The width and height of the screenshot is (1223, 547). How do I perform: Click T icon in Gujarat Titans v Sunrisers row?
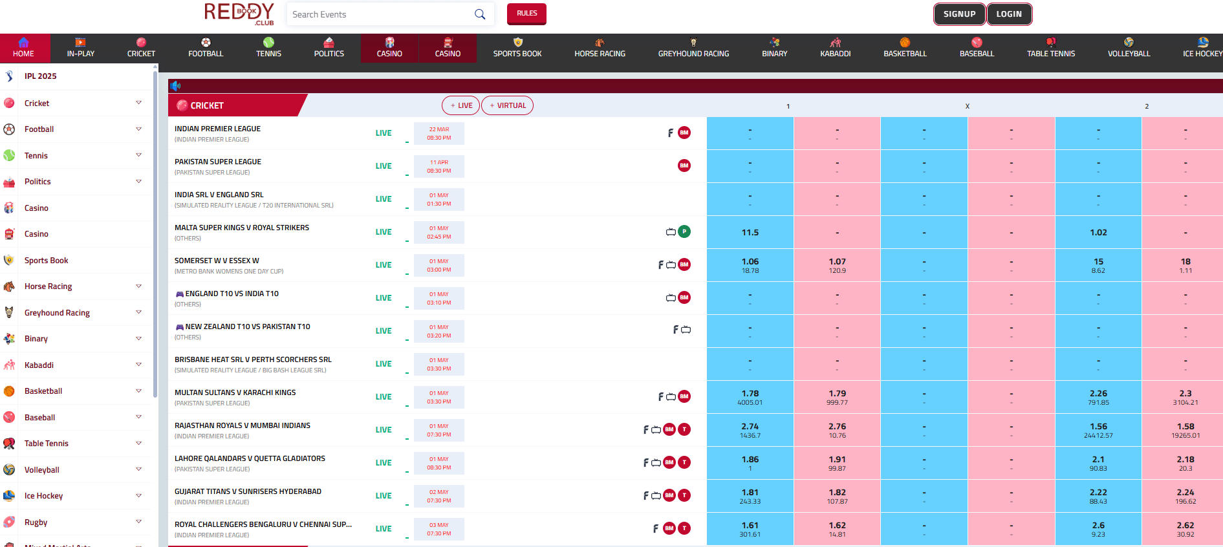pyautogui.click(x=684, y=495)
